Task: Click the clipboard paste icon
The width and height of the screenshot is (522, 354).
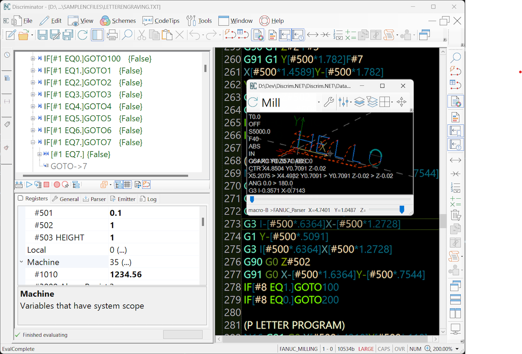Action: click(167, 35)
